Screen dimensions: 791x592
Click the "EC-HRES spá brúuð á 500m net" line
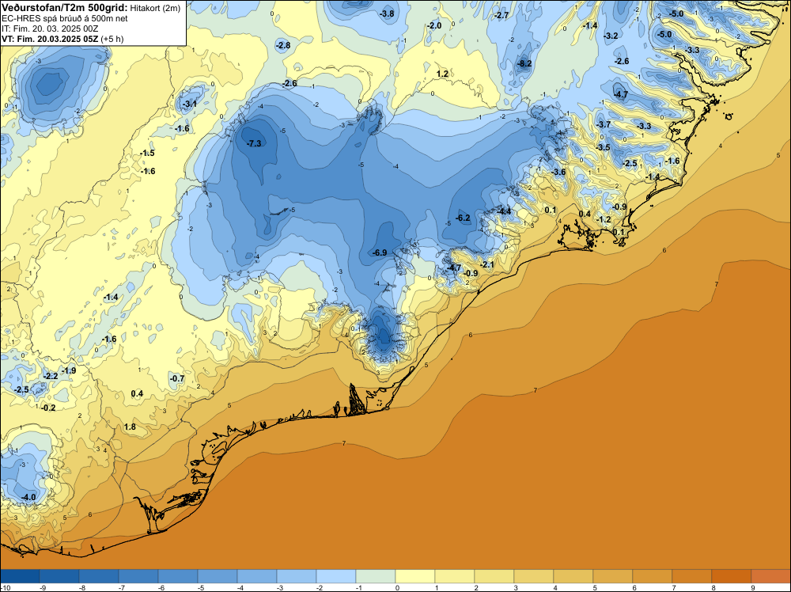pos(65,18)
